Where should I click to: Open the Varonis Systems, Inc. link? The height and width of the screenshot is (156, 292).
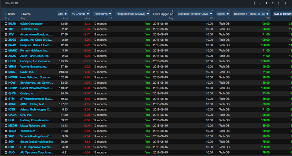(34, 67)
